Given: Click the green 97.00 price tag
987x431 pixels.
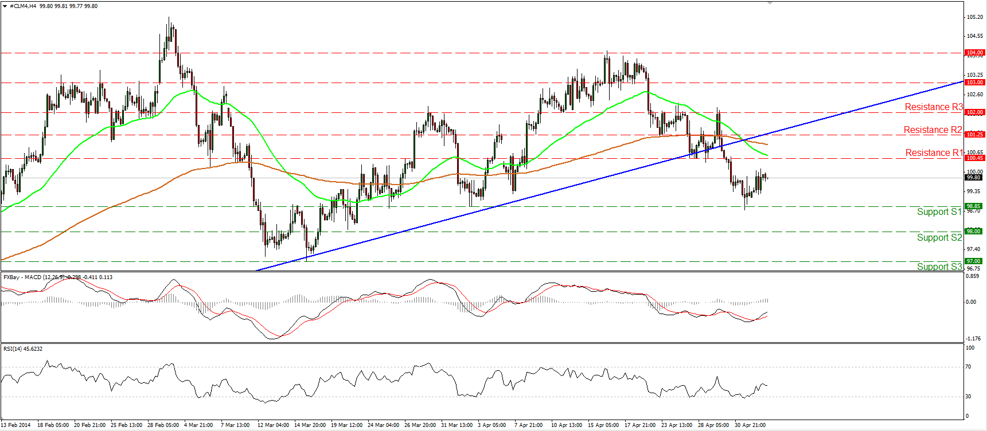Looking at the screenshot, I should [974, 261].
